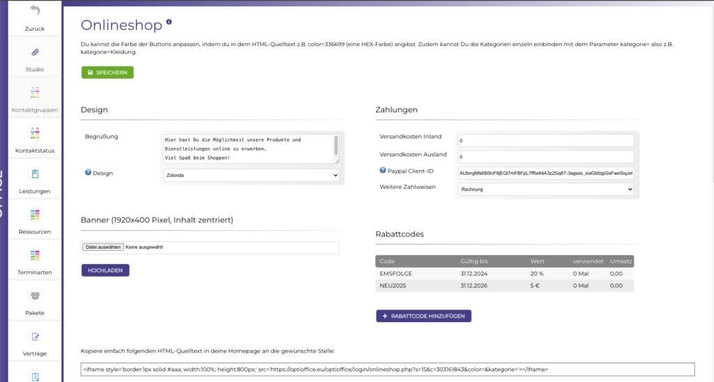The height and width of the screenshot is (382, 714).
Task: Click the Code column header
Action: [387, 261]
